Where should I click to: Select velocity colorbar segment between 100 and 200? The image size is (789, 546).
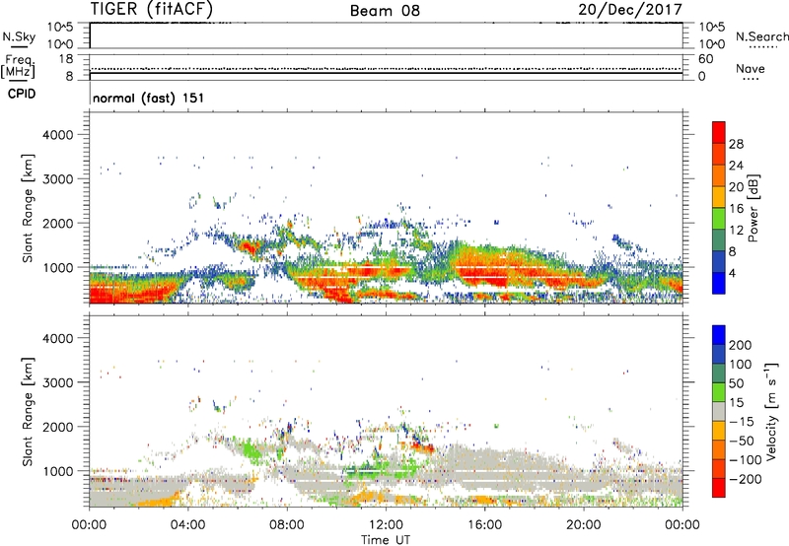pyautogui.click(x=719, y=354)
